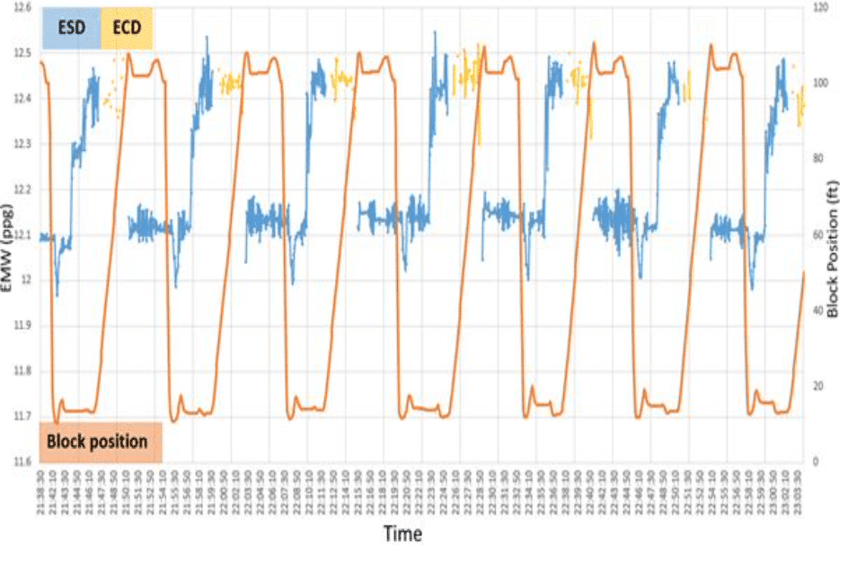Click the Time axis title
The height and width of the screenshot is (566, 848).
coord(402,534)
